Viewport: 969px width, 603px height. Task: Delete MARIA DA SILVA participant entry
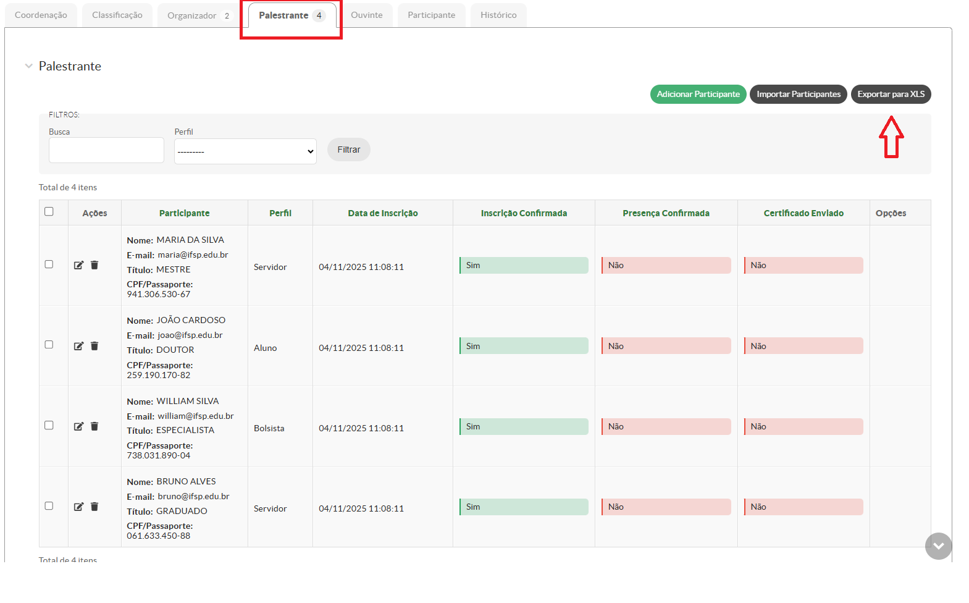click(94, 265)
